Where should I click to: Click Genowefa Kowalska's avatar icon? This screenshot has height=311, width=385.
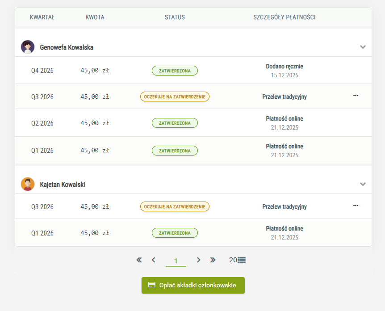click(x=28, y=47)
